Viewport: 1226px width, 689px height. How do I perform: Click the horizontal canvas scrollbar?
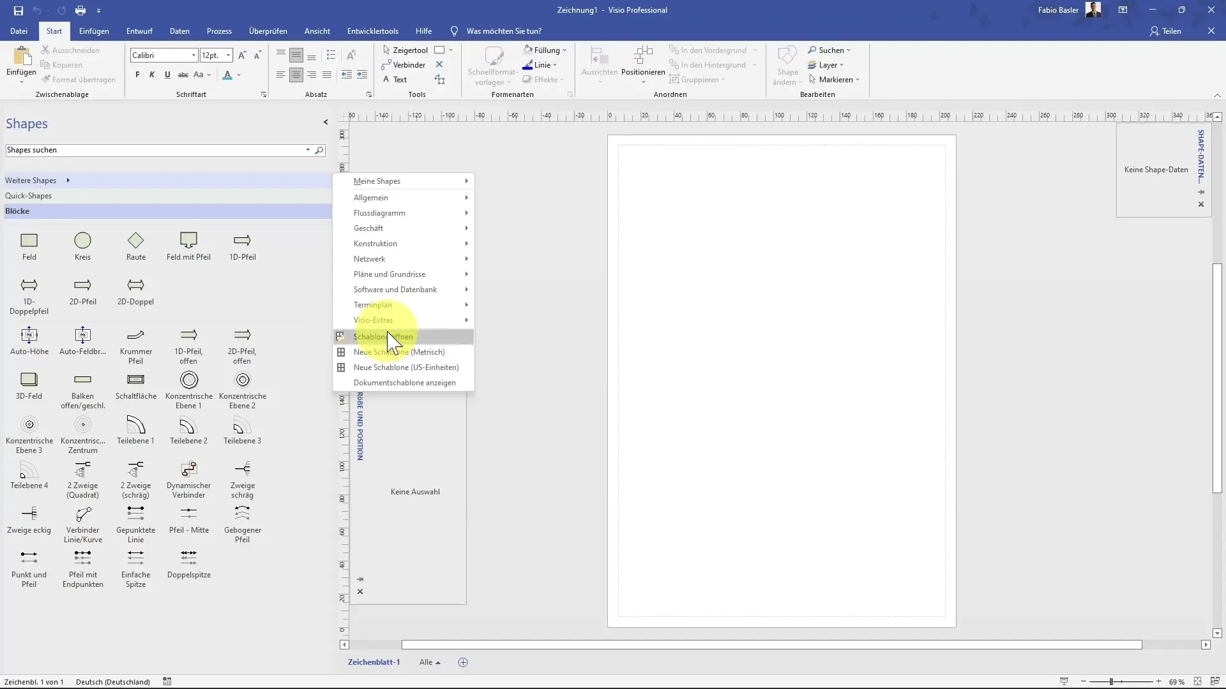click(771, 645)
